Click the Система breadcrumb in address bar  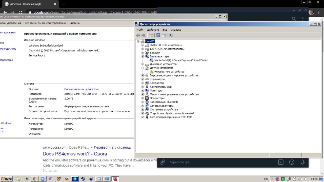pyautogui.click(x=74, y=23)
